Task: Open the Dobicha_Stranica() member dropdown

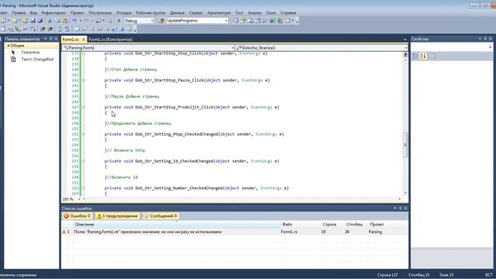Action: coord(405,48)
